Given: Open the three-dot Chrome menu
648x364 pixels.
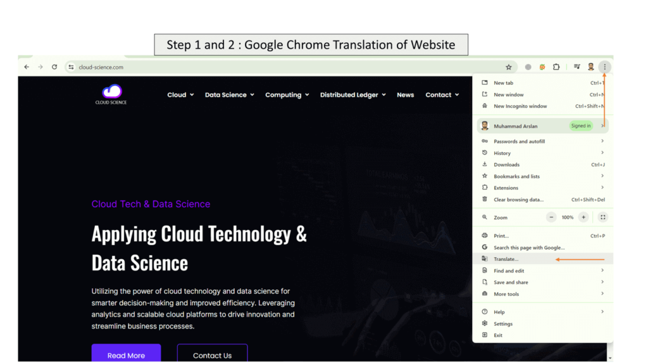Looking at the screenshot, I should pyautogui.click(x=605, y=66).
